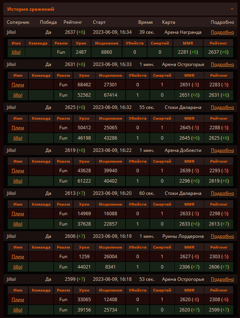The height and width of the screenshot is (318, 240).
Task: Select the 2023-06-09, 16:32 start time
Action: pyautogui.click(x=112, y=107)
